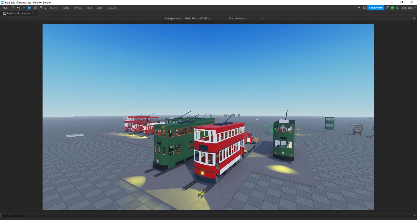Switch to the PLUGINS tab
Image resolution: width=417 pixels, height=220 pixels.
[x=112, y=8]
